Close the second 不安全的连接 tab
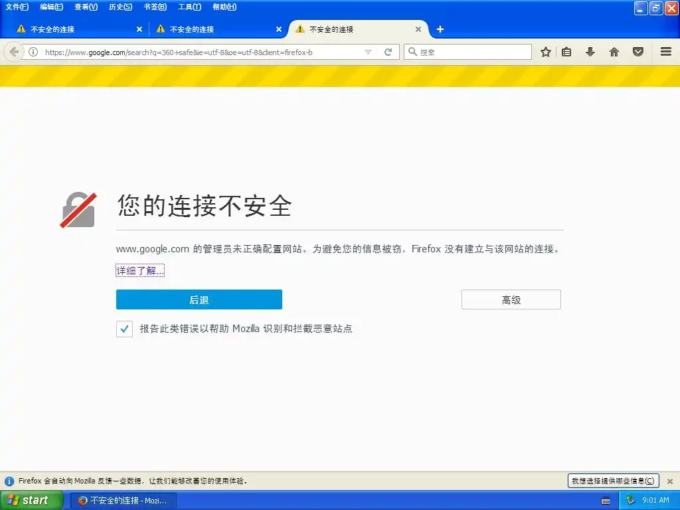 (279, 29)
